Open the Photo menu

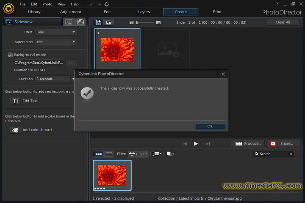pyautogui.click(x=47, y=4)
